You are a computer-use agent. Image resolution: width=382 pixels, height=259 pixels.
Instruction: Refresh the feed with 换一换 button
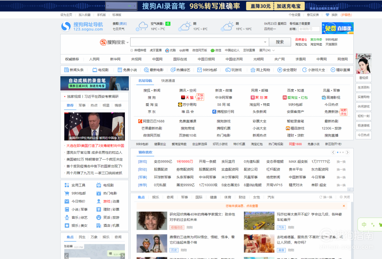(x=326, y=197)
